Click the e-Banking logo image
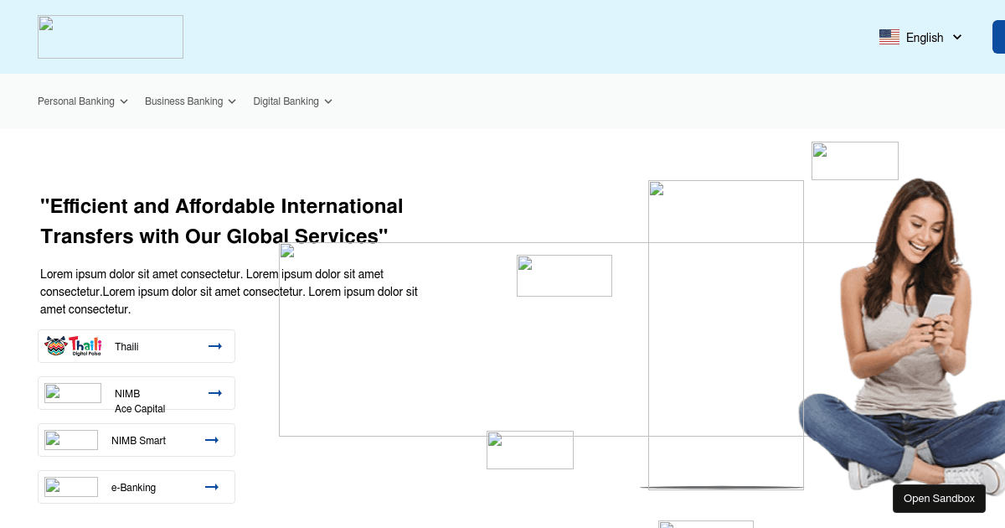 click(71, 487)
